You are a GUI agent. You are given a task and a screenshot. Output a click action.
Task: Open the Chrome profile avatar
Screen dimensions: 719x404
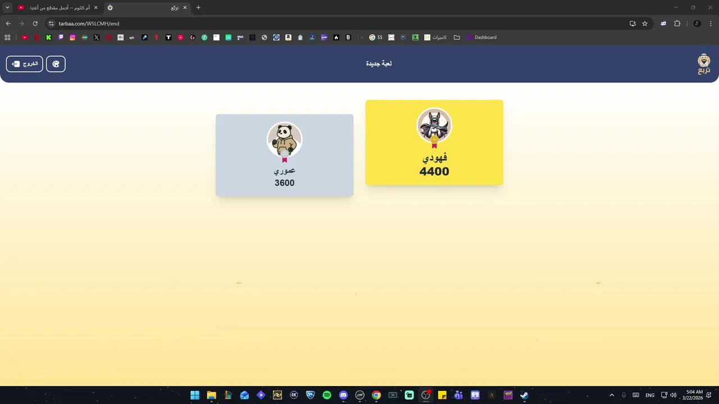point(697,24)
